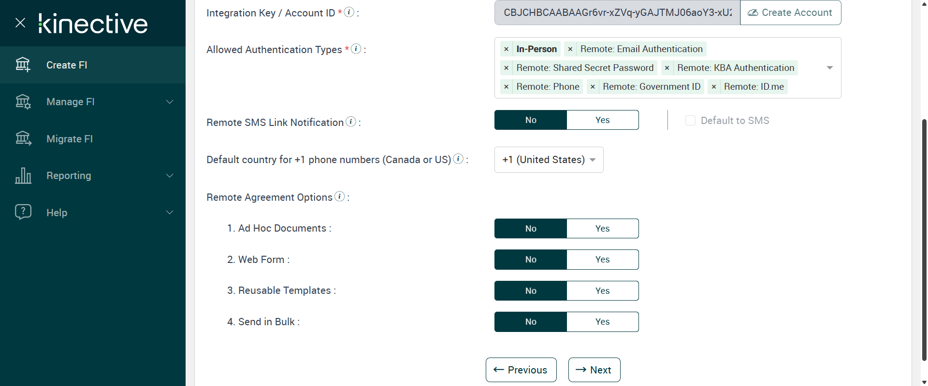Click info icon for Remote SMS Link Notification
928x386 pixels.
click(351, 122)
